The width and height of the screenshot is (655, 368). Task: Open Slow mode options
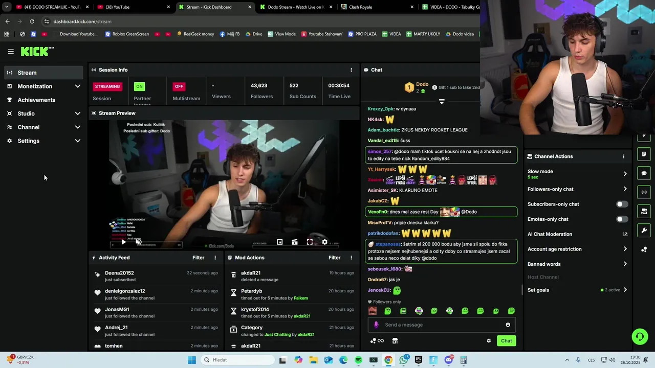pos(577,174)
